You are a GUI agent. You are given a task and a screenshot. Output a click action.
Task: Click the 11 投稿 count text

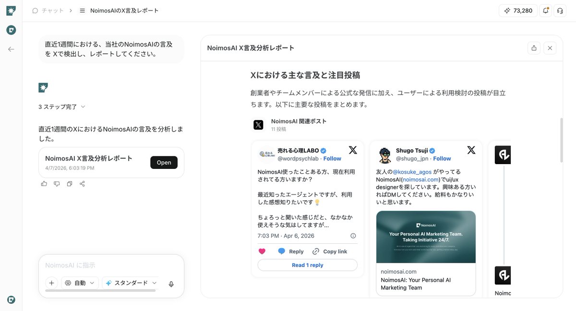pyautogui.click(x=278, y=129)
